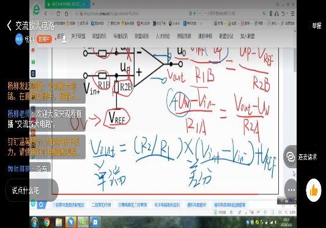
Task: Open the three-dots more options button
Action: click(291, 190)
